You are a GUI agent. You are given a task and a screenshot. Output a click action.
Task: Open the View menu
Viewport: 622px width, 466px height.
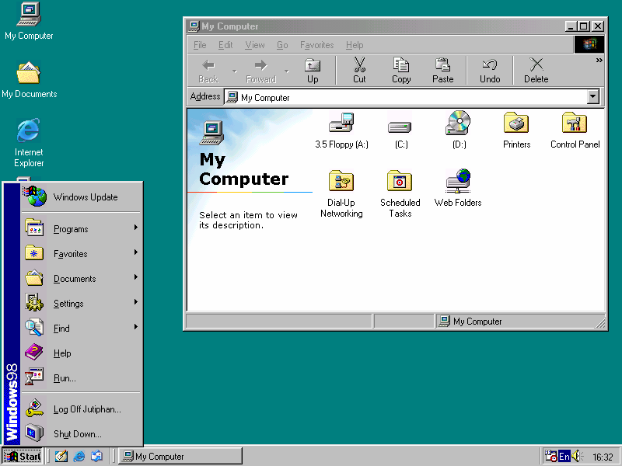(x=255, y=45)
